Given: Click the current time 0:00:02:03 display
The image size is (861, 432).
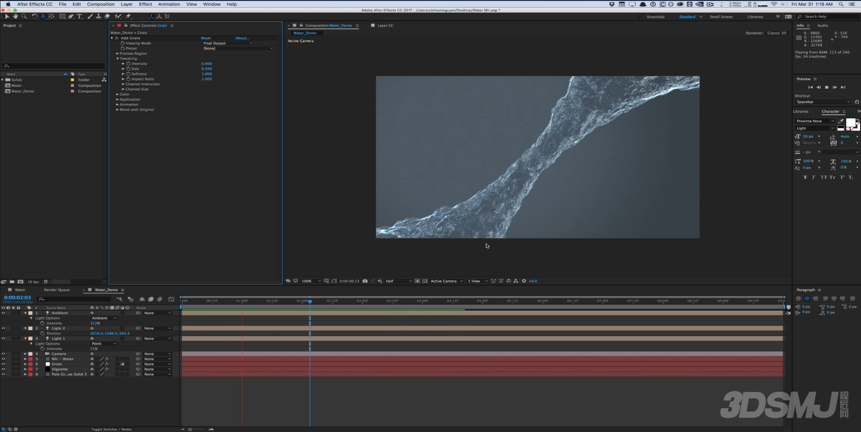Looking at the screenshot, I should pyautogui.click(x=17, y=298).
